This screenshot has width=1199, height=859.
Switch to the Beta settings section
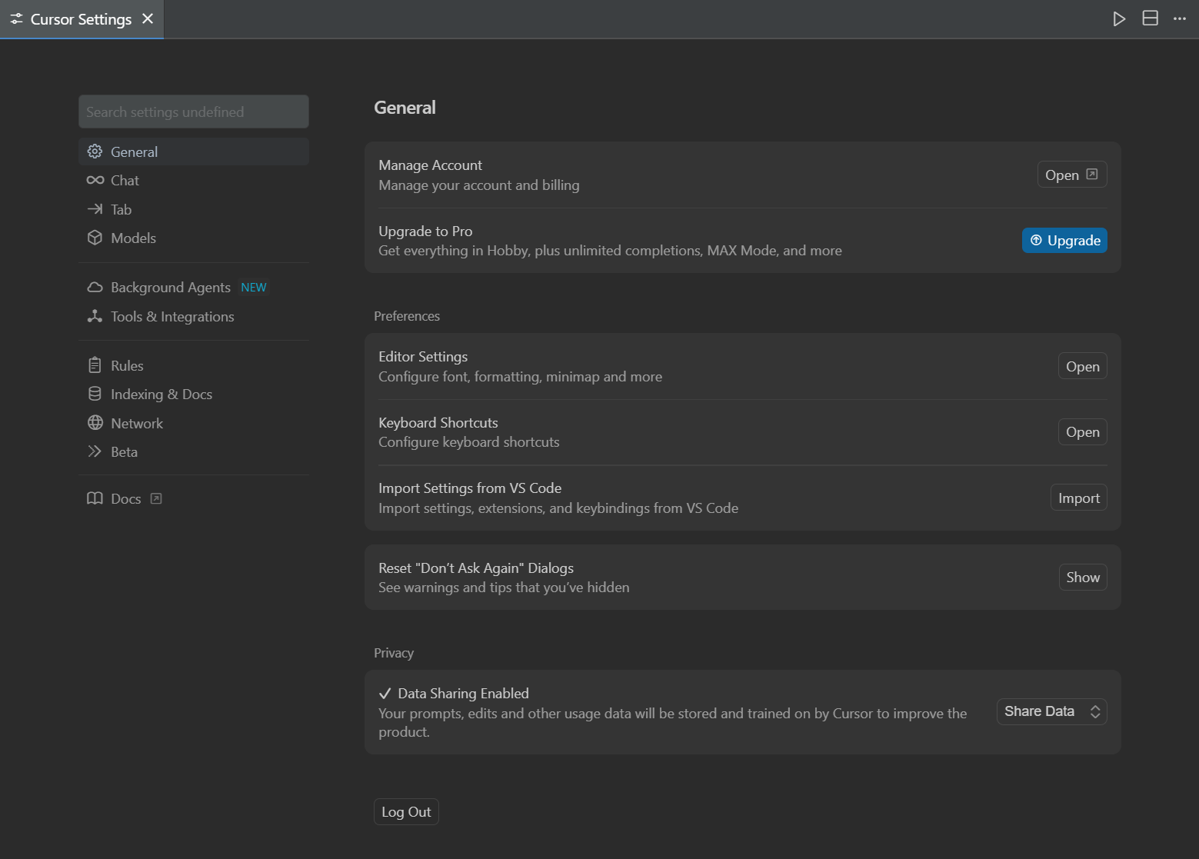point(124,452)
